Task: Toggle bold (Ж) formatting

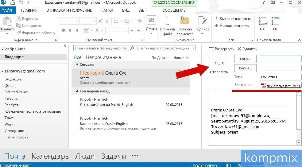Action: (63, 30)
